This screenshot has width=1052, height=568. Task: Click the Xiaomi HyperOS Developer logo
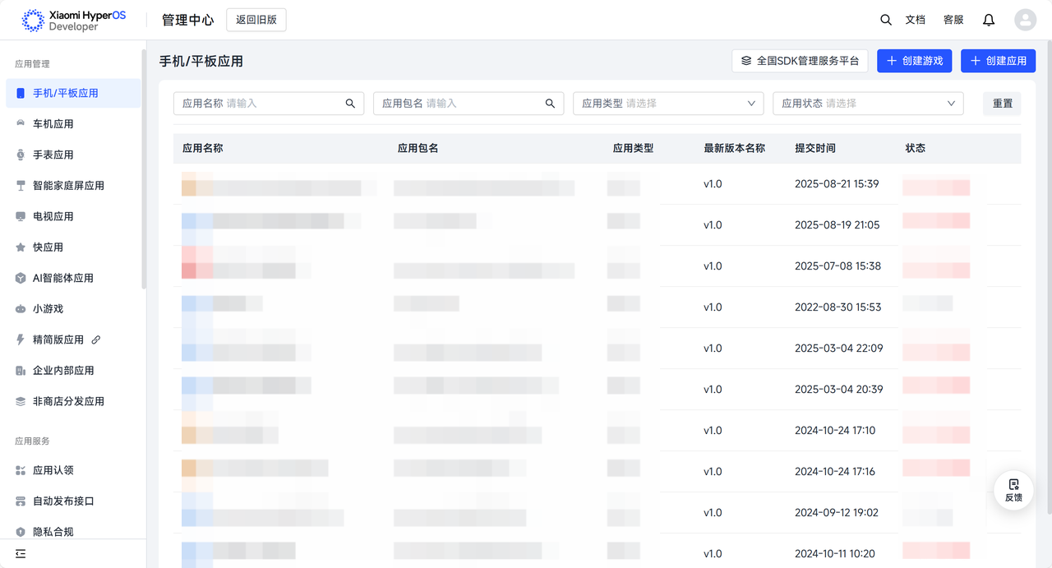coord(74,21)
